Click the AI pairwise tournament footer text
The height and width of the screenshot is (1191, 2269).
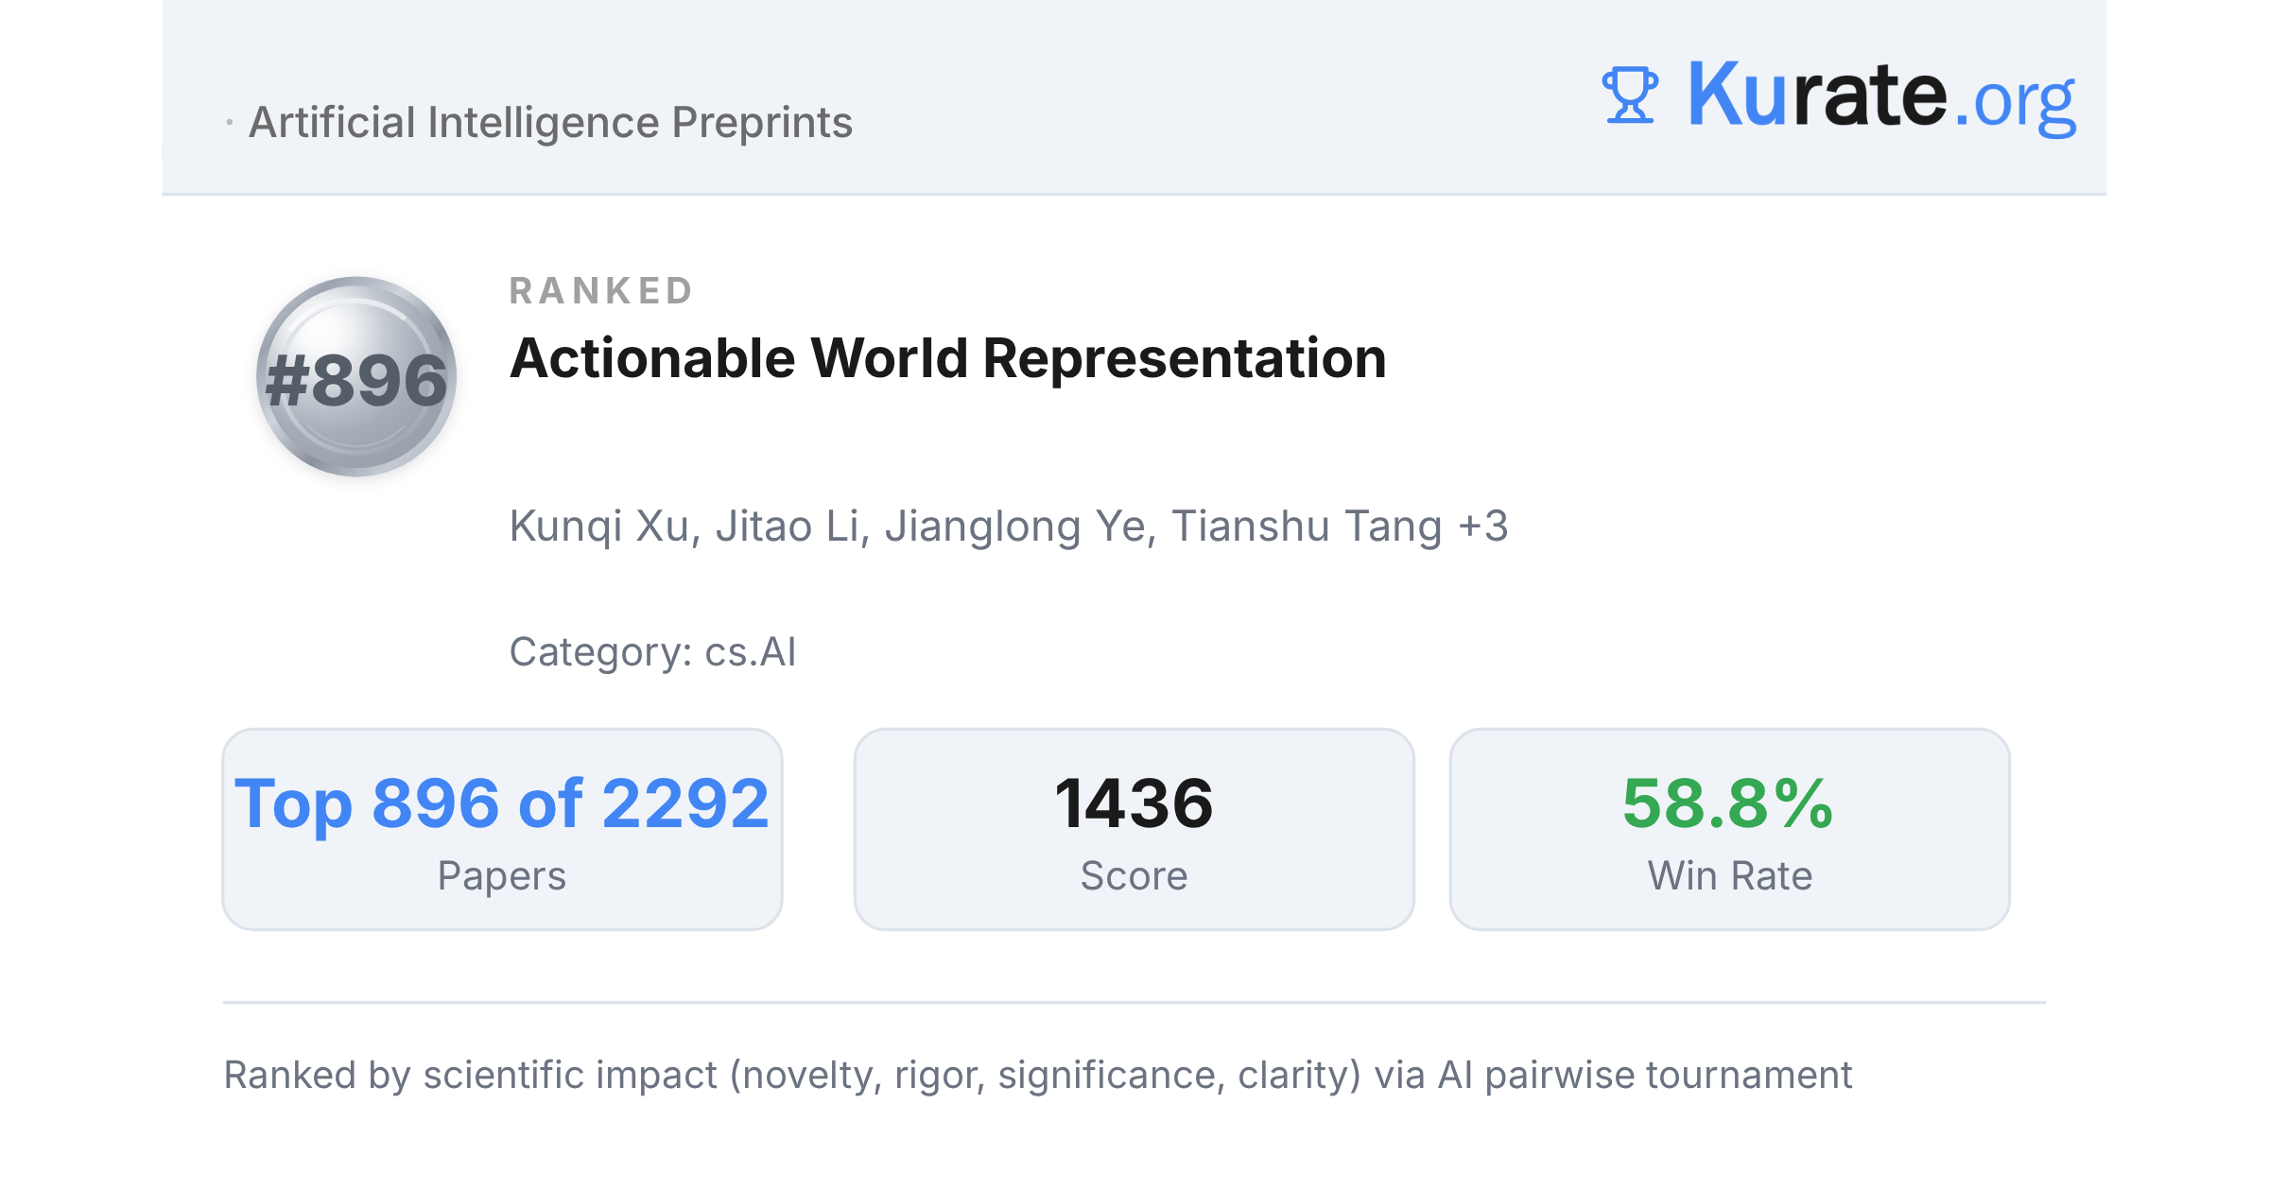click(x=1644, y=1076)
